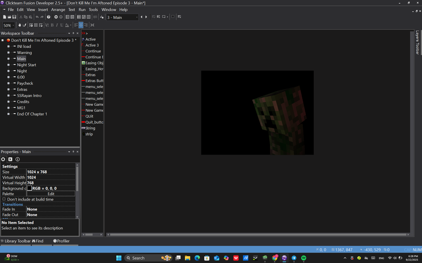
Task: Expand the Night Start frame node
Action: click(x=8, y=65)
